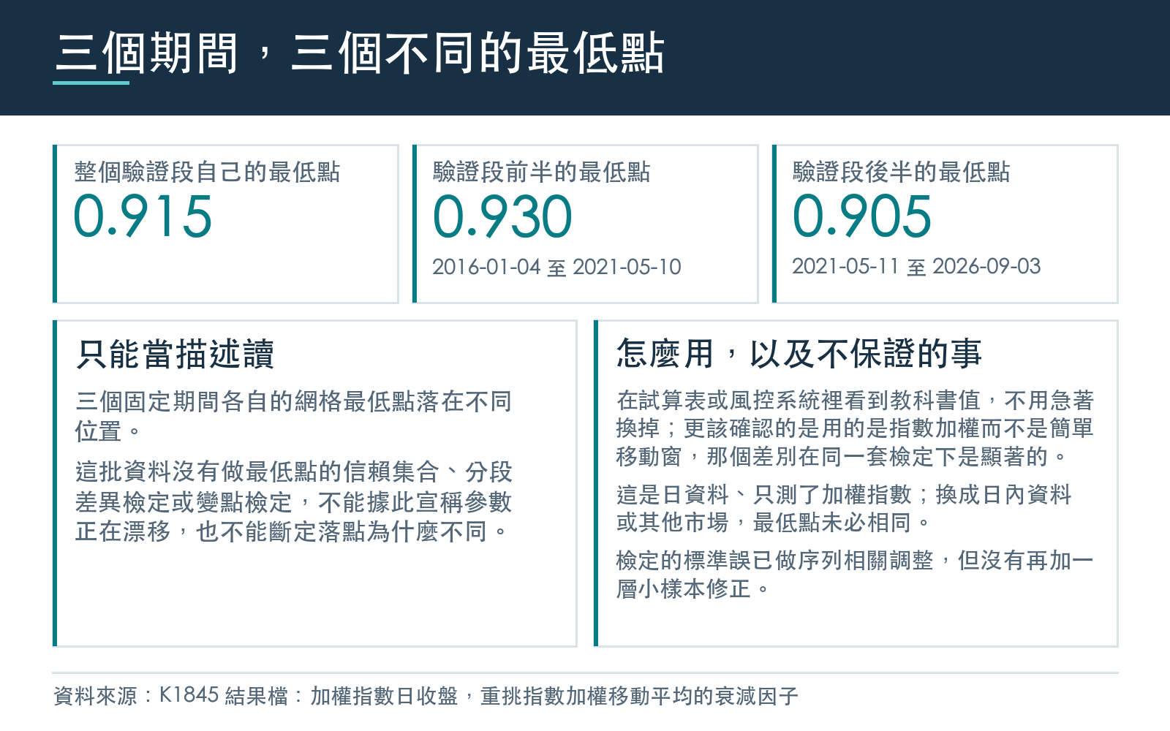1170x731 pixels.
Task: Select date range 2016-01-04 至 2021-05-10
Action: point(556,267)
